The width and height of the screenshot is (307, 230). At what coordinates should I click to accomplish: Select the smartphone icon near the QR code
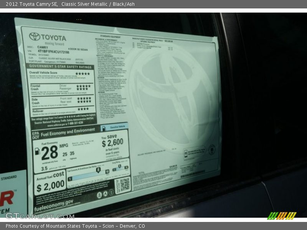(111, 192)
